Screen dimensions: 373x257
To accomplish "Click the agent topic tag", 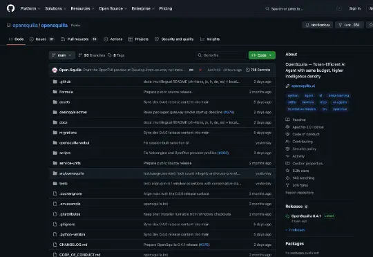I will point(309,95).
